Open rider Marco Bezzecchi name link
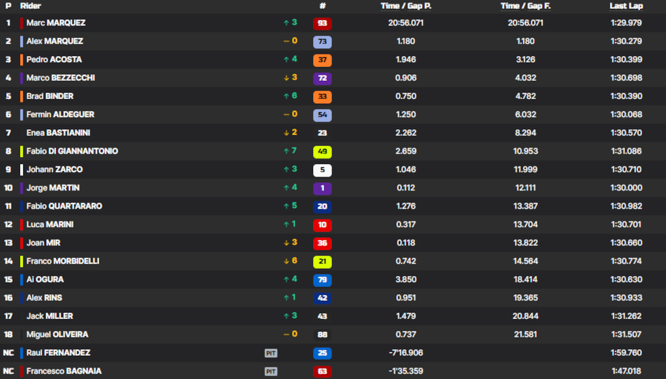This screenshot has width=666, height=379. (60, 78)
